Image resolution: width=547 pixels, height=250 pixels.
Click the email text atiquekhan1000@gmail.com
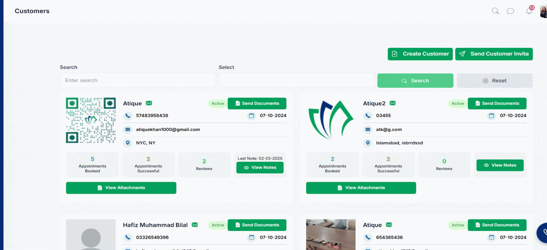tap(168, 129)
